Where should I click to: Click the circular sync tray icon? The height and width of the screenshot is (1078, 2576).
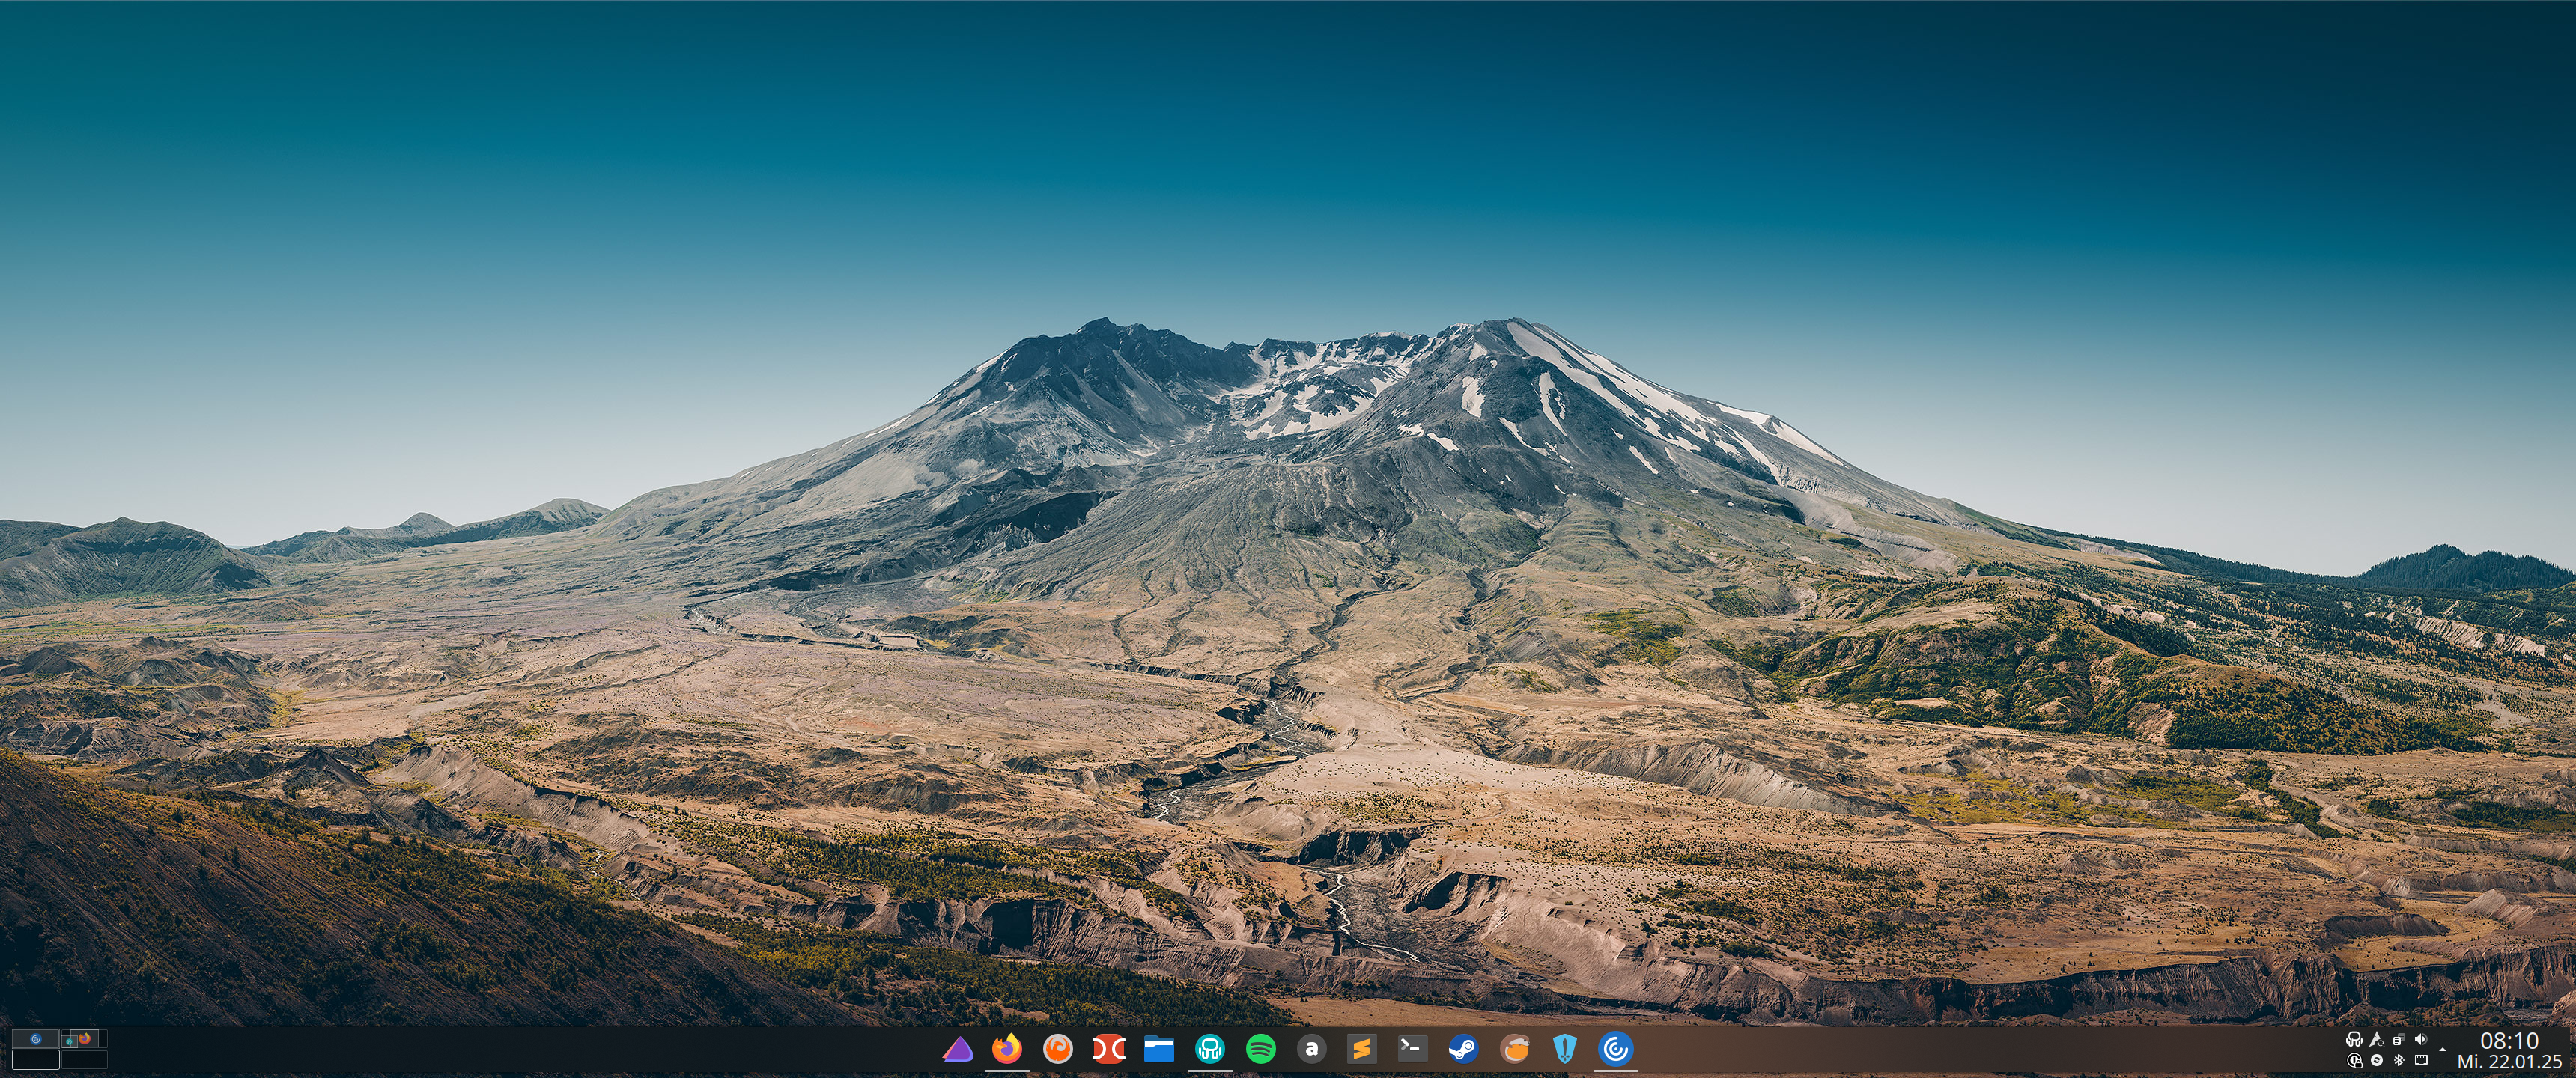pos(2377,1060)
